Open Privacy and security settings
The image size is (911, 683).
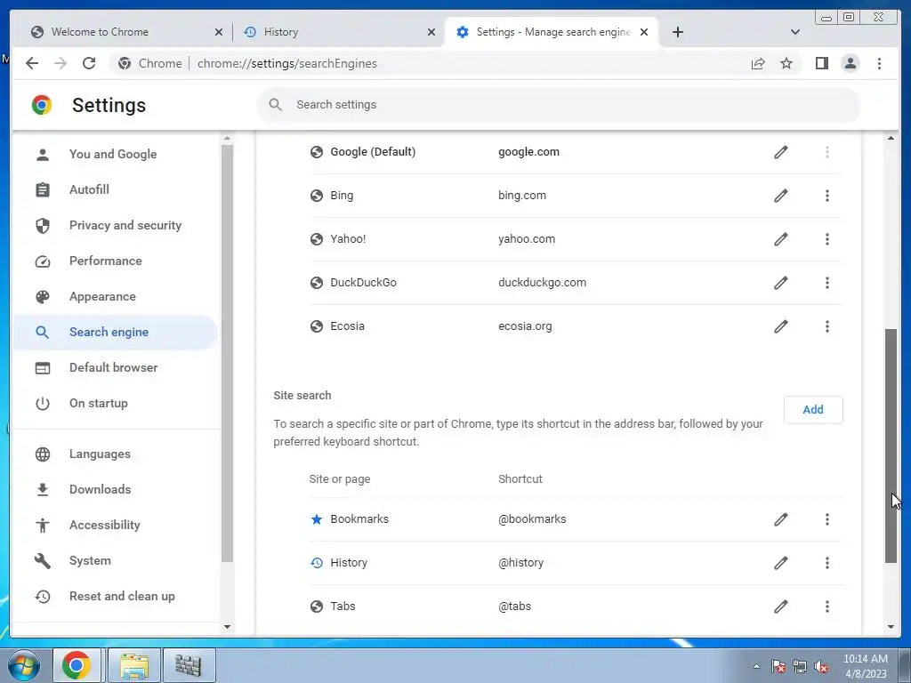point(115,225)
